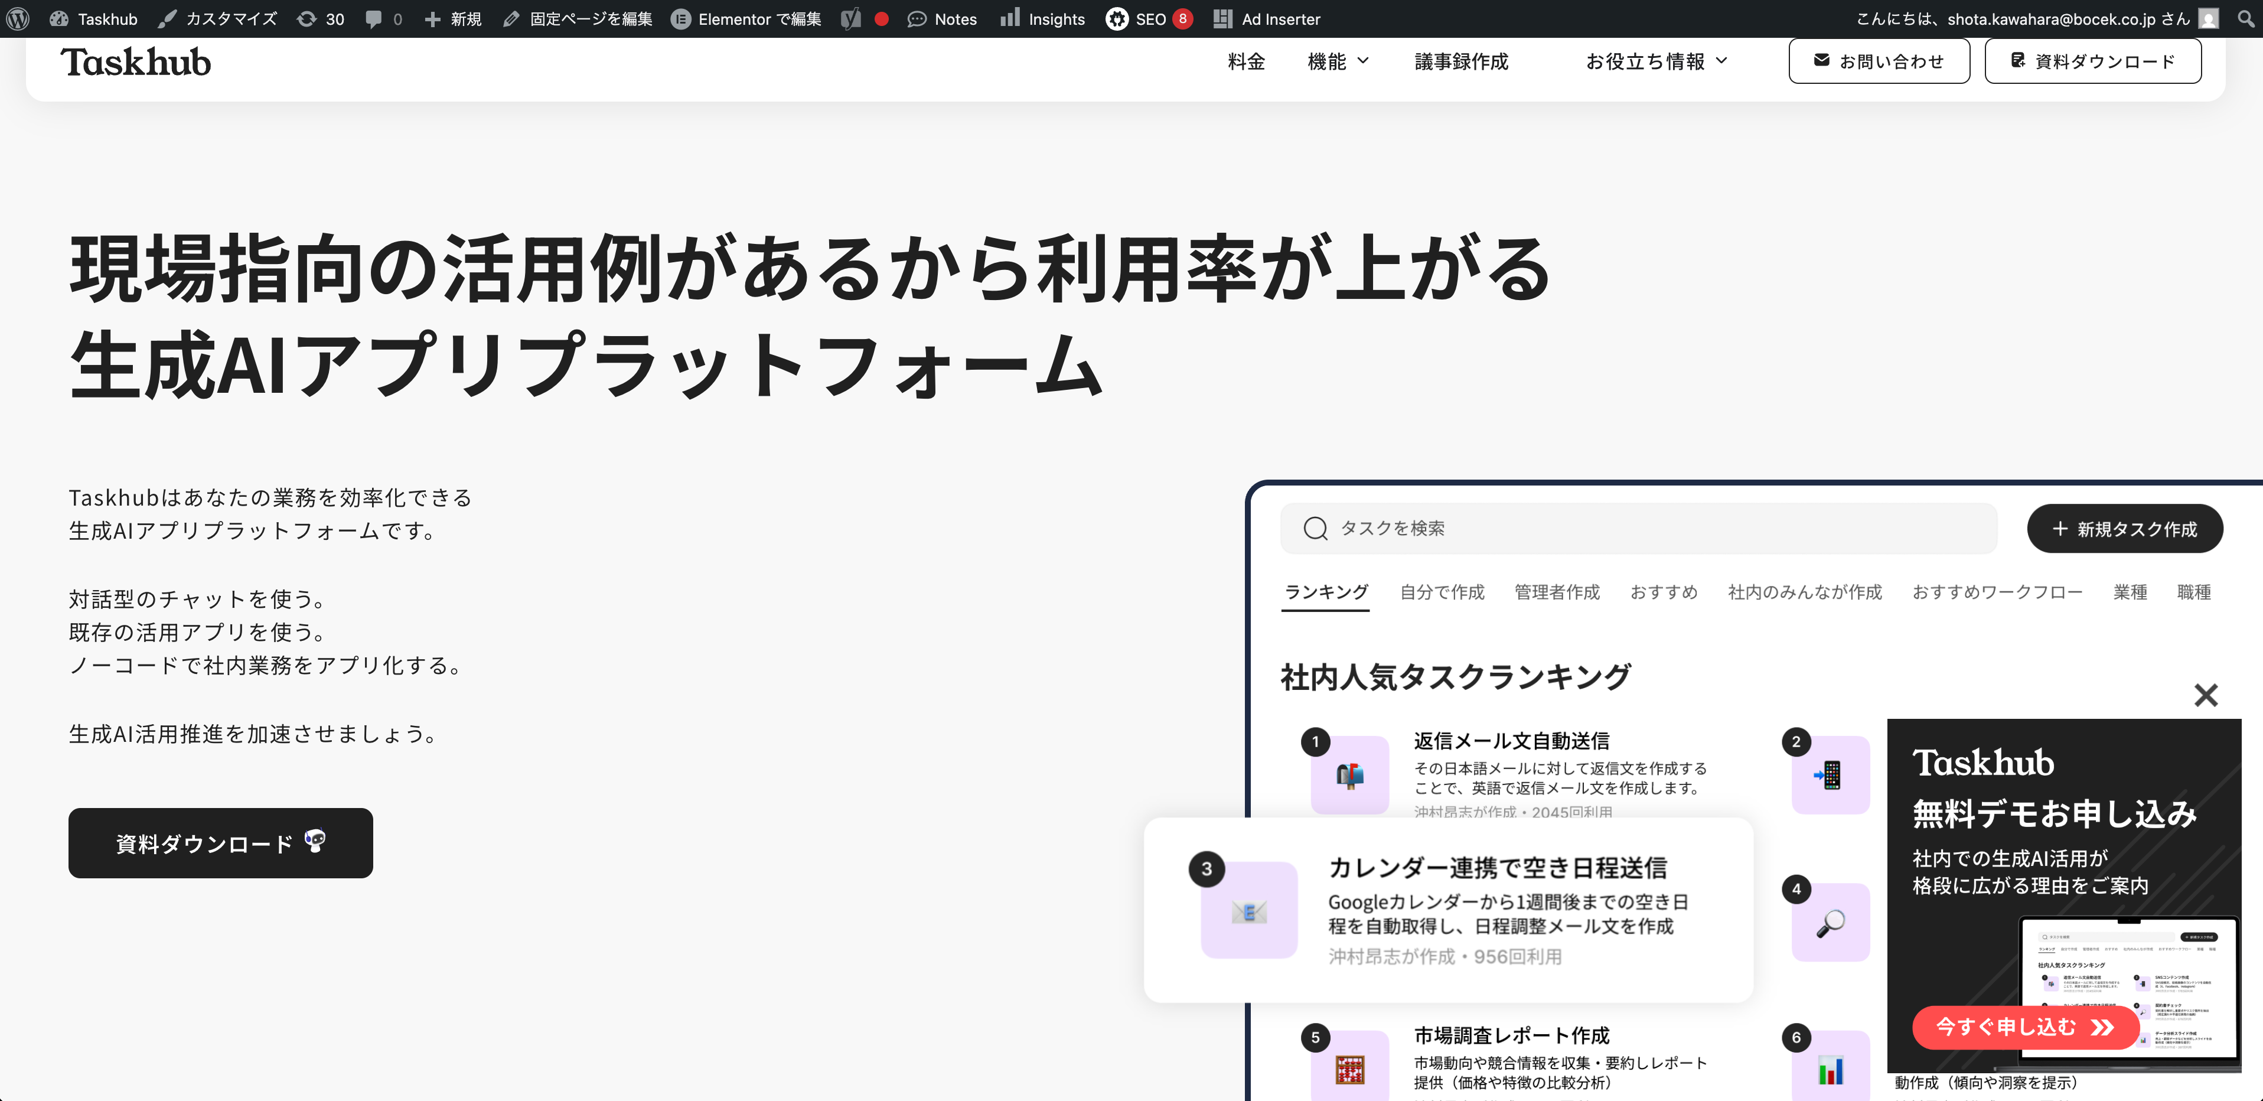The width and height of the screenshot is (2263, 1101).
Task: Expand the お役立ち情報 dropdown menu
Action: click(1655, 61)
